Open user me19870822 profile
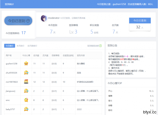 (12, 82)
